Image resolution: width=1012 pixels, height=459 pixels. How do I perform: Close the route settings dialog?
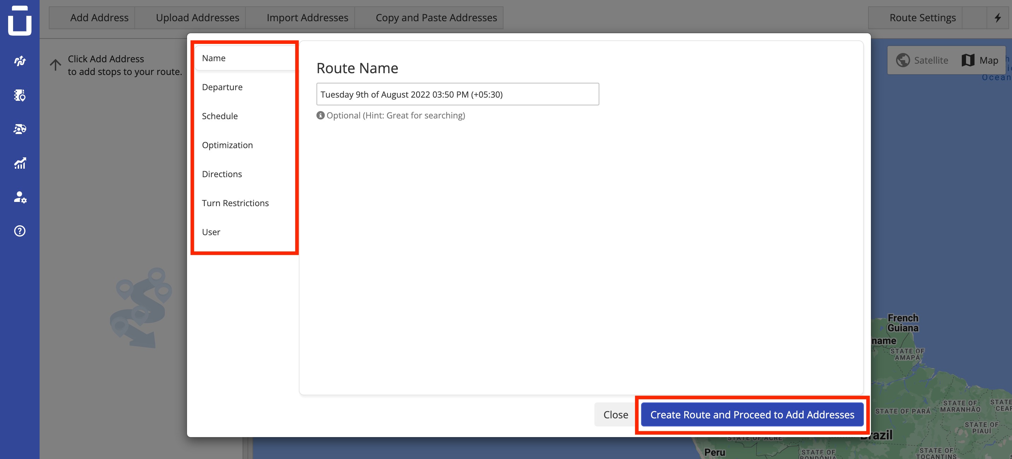click(616, 414)
